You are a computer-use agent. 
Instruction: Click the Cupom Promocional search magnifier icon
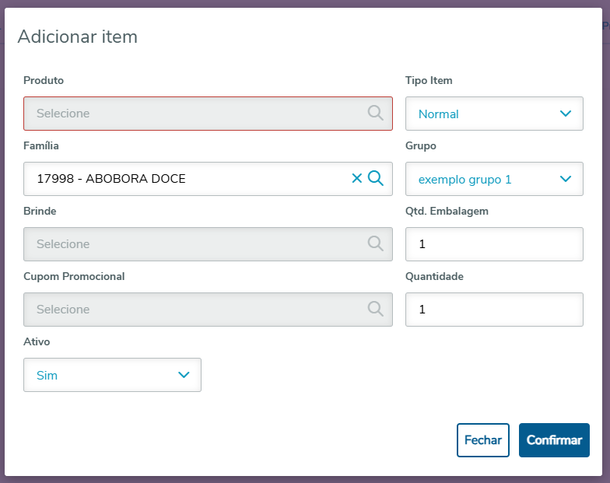coord(376,310)
